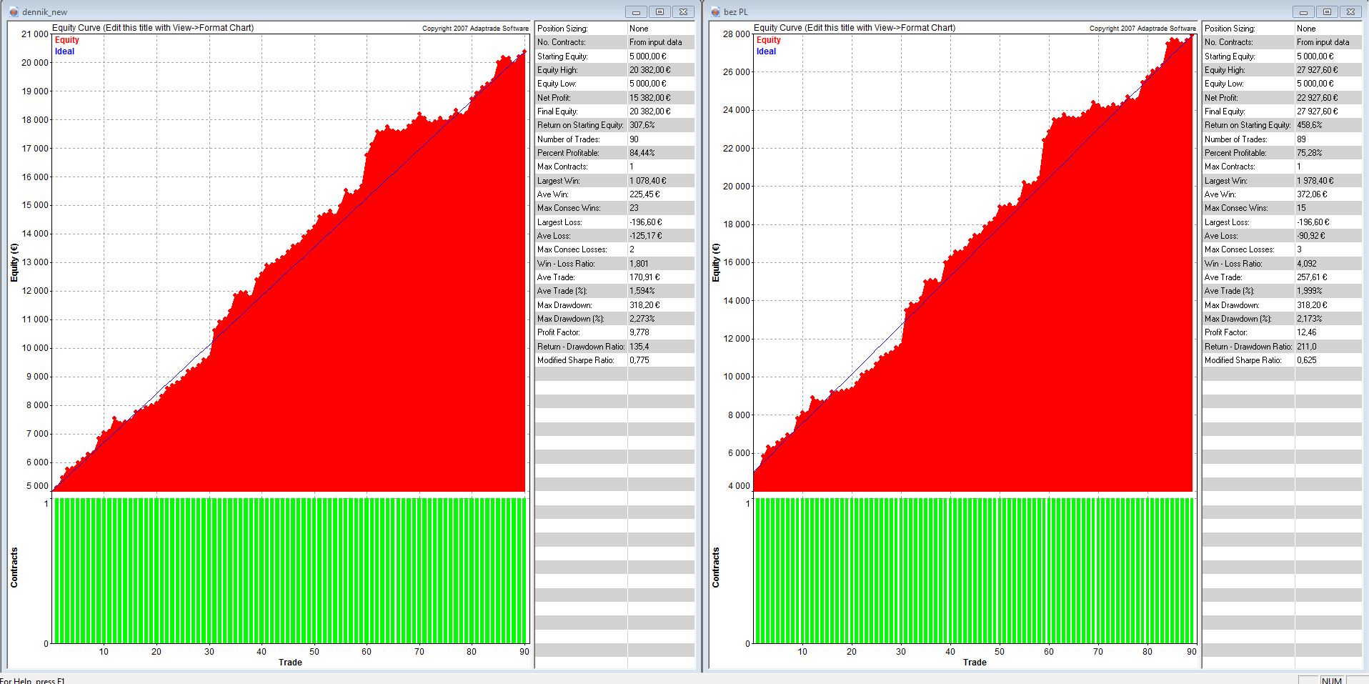This screenshot has width=1369, height=684.
Task: Click the bez PL window icon
Action: [x=715, y=11]
